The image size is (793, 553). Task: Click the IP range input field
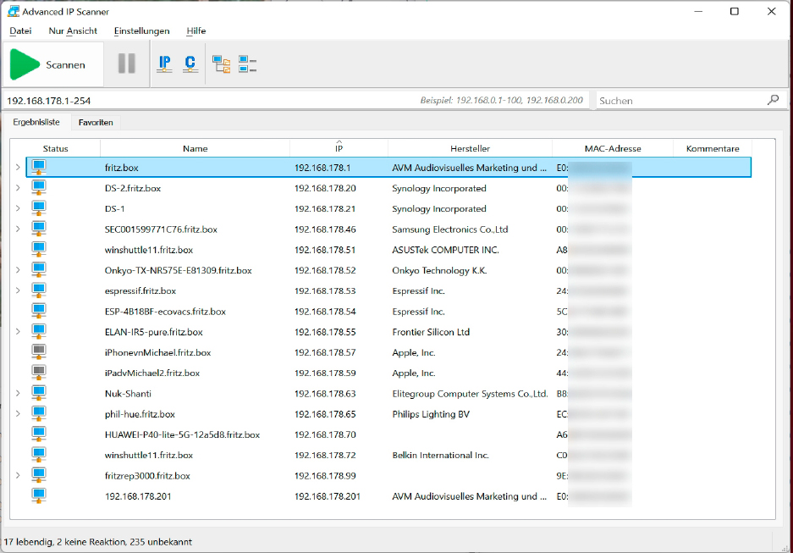click(x=296, y=101)
